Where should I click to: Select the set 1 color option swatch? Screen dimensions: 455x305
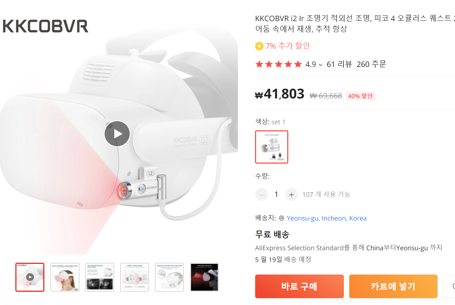[x=271, y=147]
